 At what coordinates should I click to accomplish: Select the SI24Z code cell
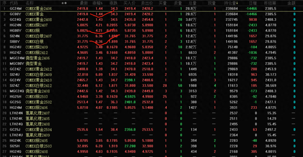[15, 85]
